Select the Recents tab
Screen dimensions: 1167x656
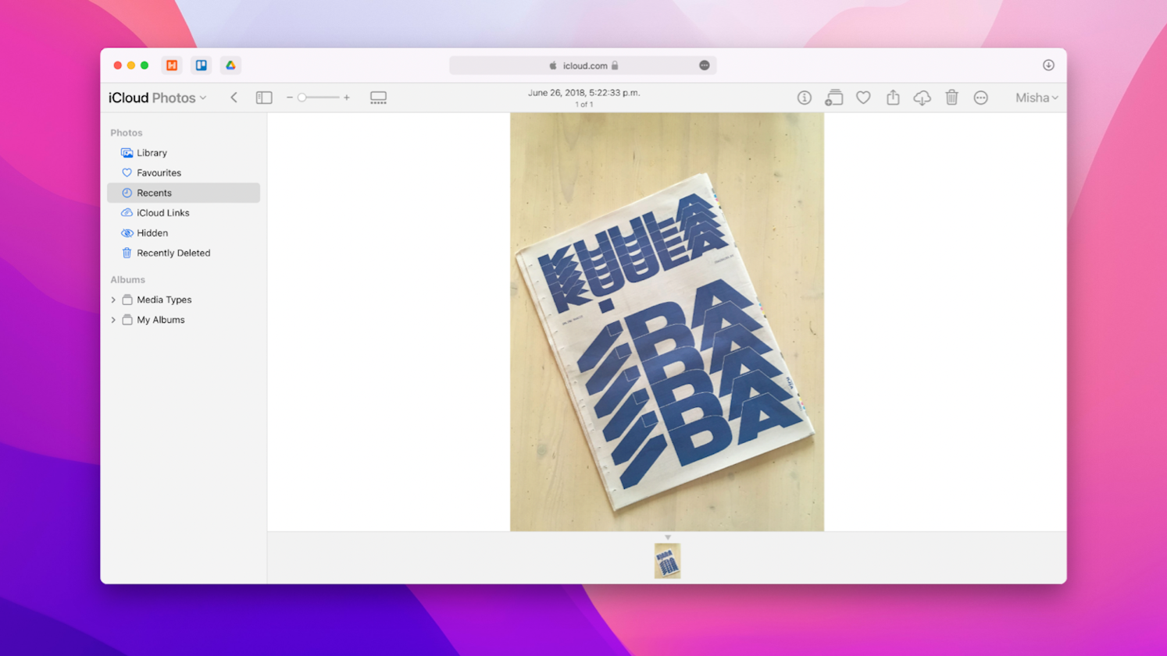(155, 193)
